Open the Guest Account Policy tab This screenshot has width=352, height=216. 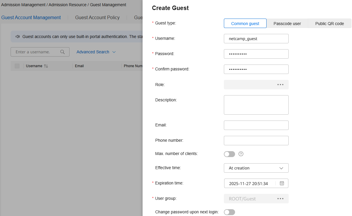(97, 17)
